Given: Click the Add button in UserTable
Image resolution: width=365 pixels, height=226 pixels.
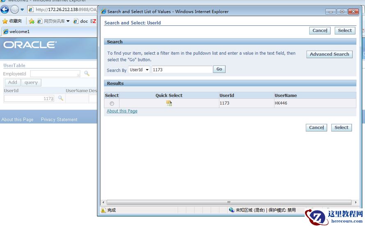Looking at the screenshot, I should click(13, 82).
